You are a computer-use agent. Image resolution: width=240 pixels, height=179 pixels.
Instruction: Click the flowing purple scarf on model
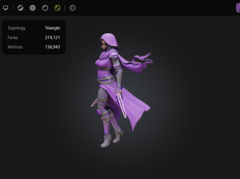135,63
